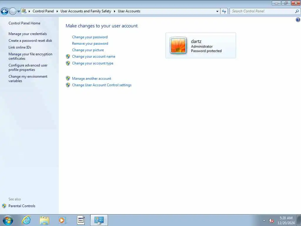Expand arrow after User Accounts and Family Safety
Screen dimensions: 301x226
tap(115, 11)
